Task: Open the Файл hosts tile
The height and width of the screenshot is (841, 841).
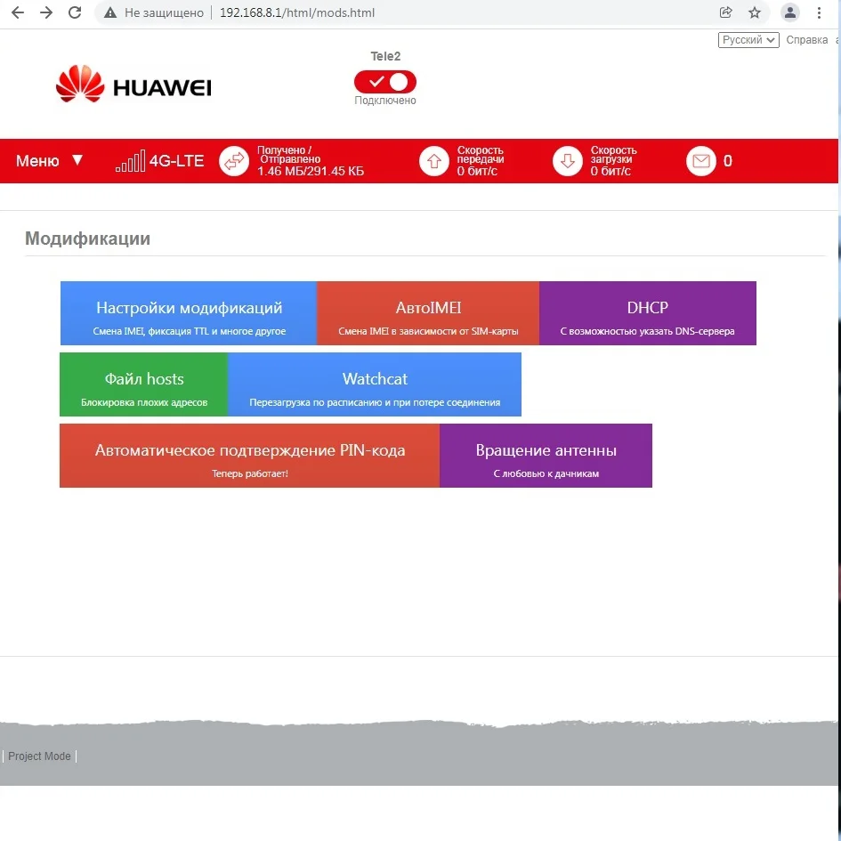Action: click(x=144, y=384)
